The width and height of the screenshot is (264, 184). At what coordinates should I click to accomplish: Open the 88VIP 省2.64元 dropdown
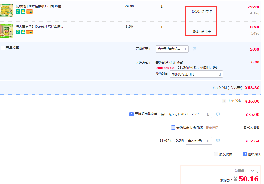pyautogui.click(x=199, y=141)
